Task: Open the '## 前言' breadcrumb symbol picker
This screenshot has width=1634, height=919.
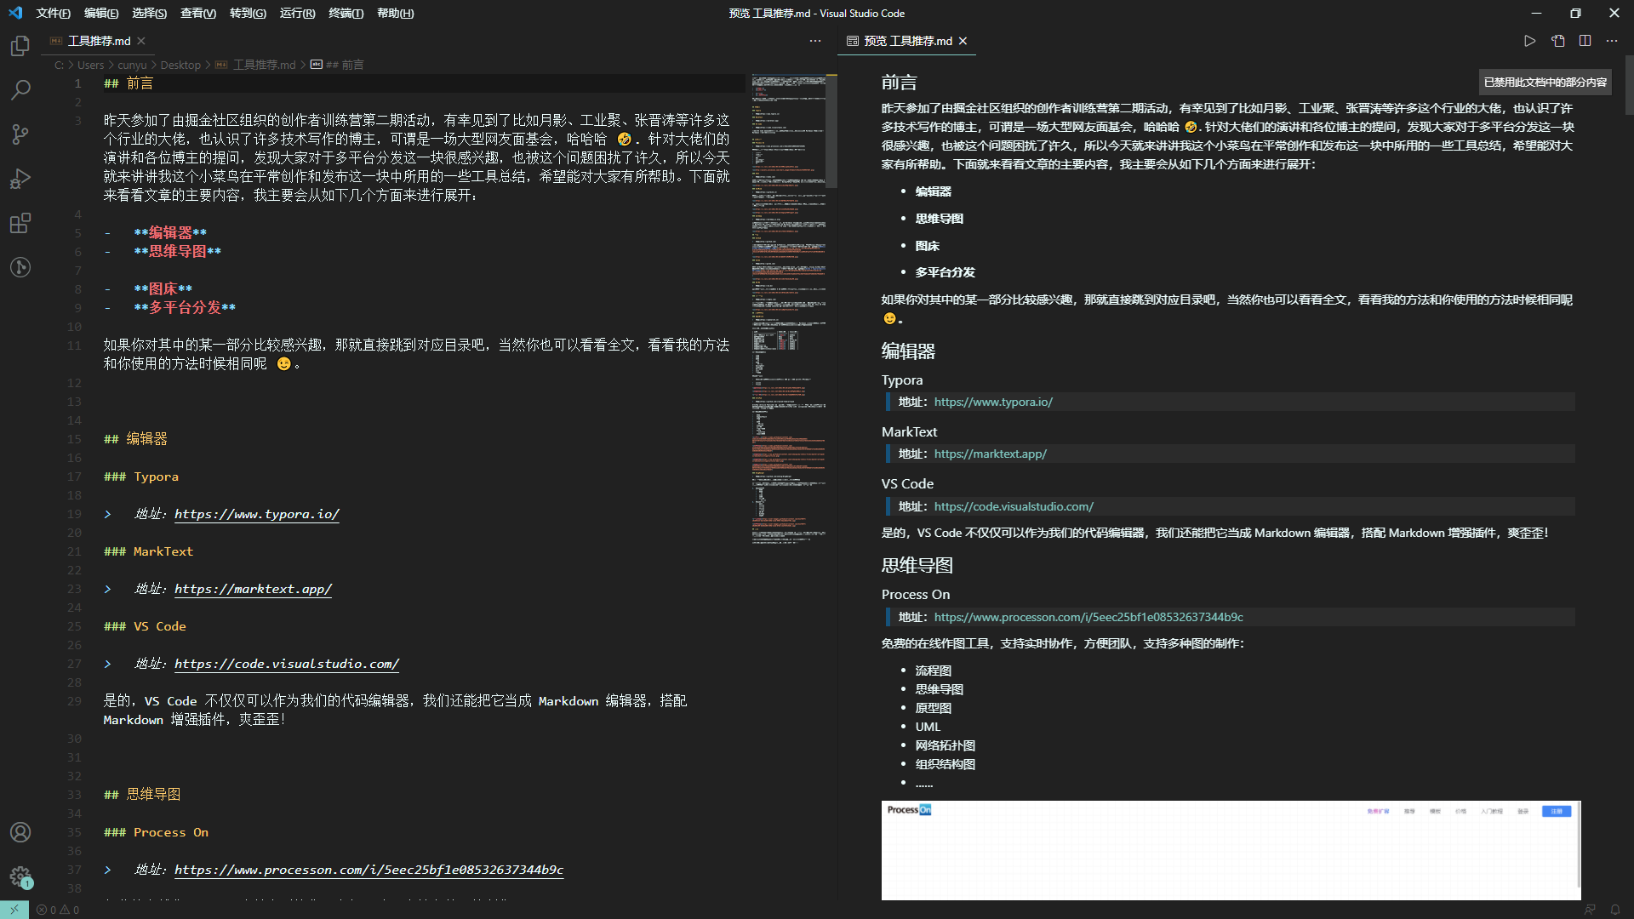Action: coord(344,65)
